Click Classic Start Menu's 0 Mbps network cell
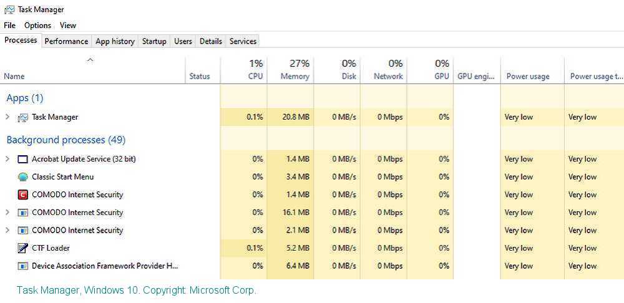Viewport: 624px width, 303px height. coord(384,177)
